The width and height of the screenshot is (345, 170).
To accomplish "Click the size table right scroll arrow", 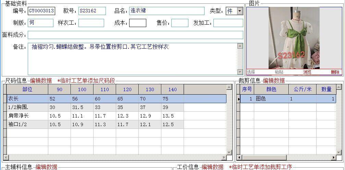I will click(x=230, y=158).
